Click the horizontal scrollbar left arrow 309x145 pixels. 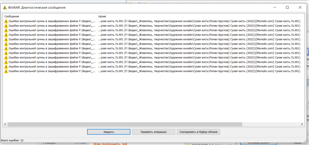[5, 124]
